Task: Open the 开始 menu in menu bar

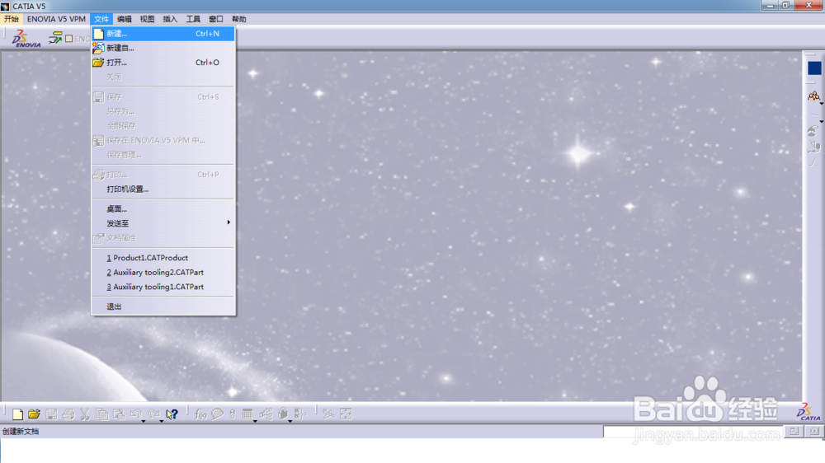Action: [x=11, y=19]
